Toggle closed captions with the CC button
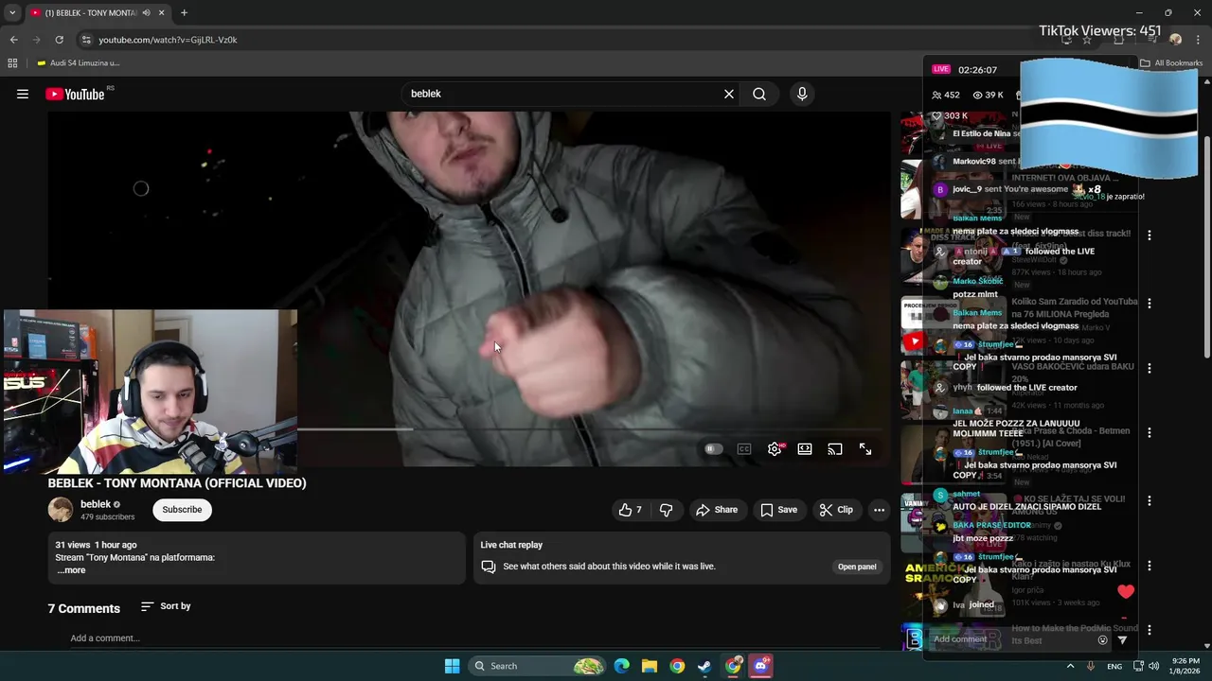This screenshot has width=1212, height=681. [744, 449]
